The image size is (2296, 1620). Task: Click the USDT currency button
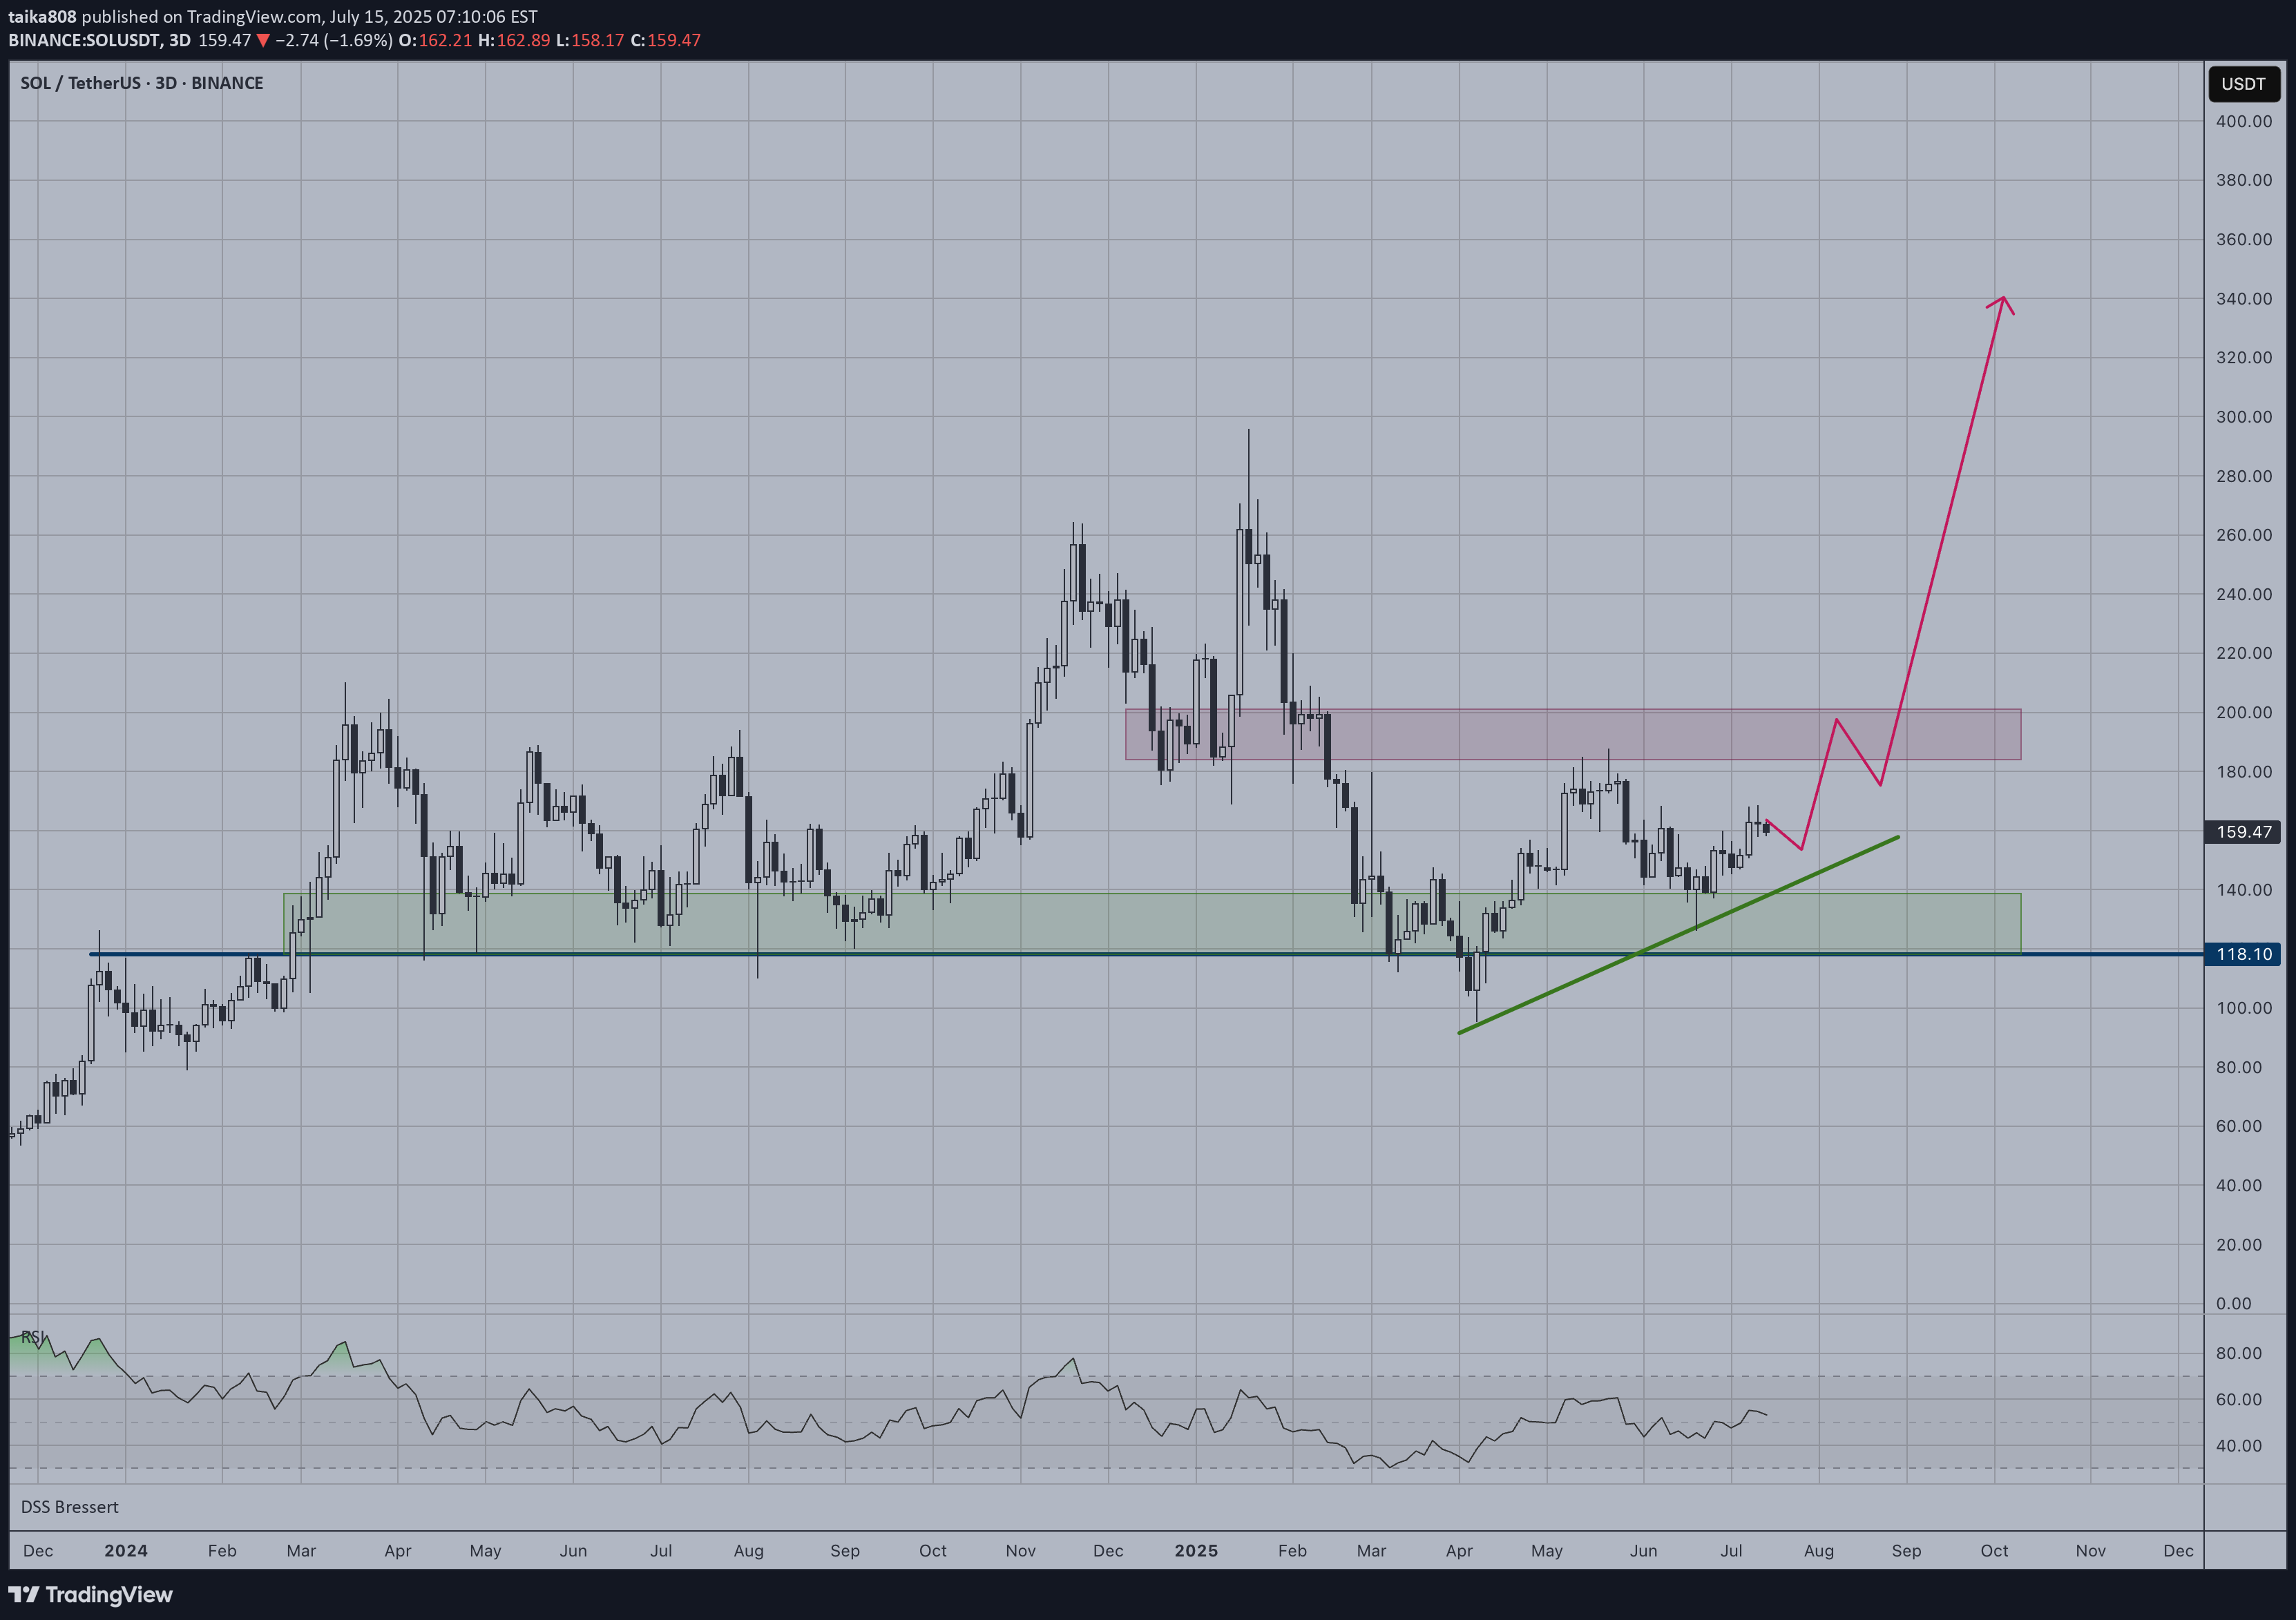coord(2243,84)
